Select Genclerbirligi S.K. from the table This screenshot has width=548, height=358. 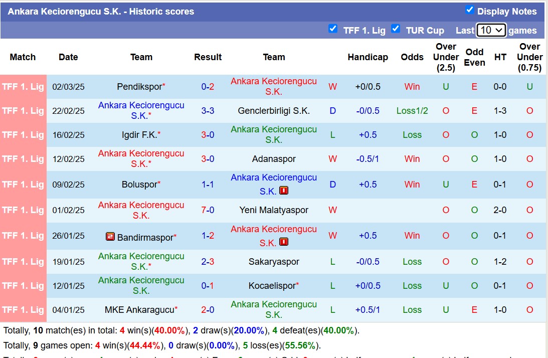pos(274,111)
